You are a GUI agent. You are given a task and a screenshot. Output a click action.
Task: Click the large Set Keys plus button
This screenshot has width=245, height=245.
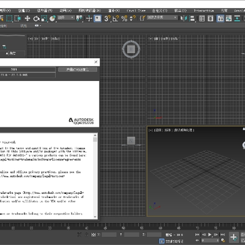pyautogui.click(x=233, y=238)
